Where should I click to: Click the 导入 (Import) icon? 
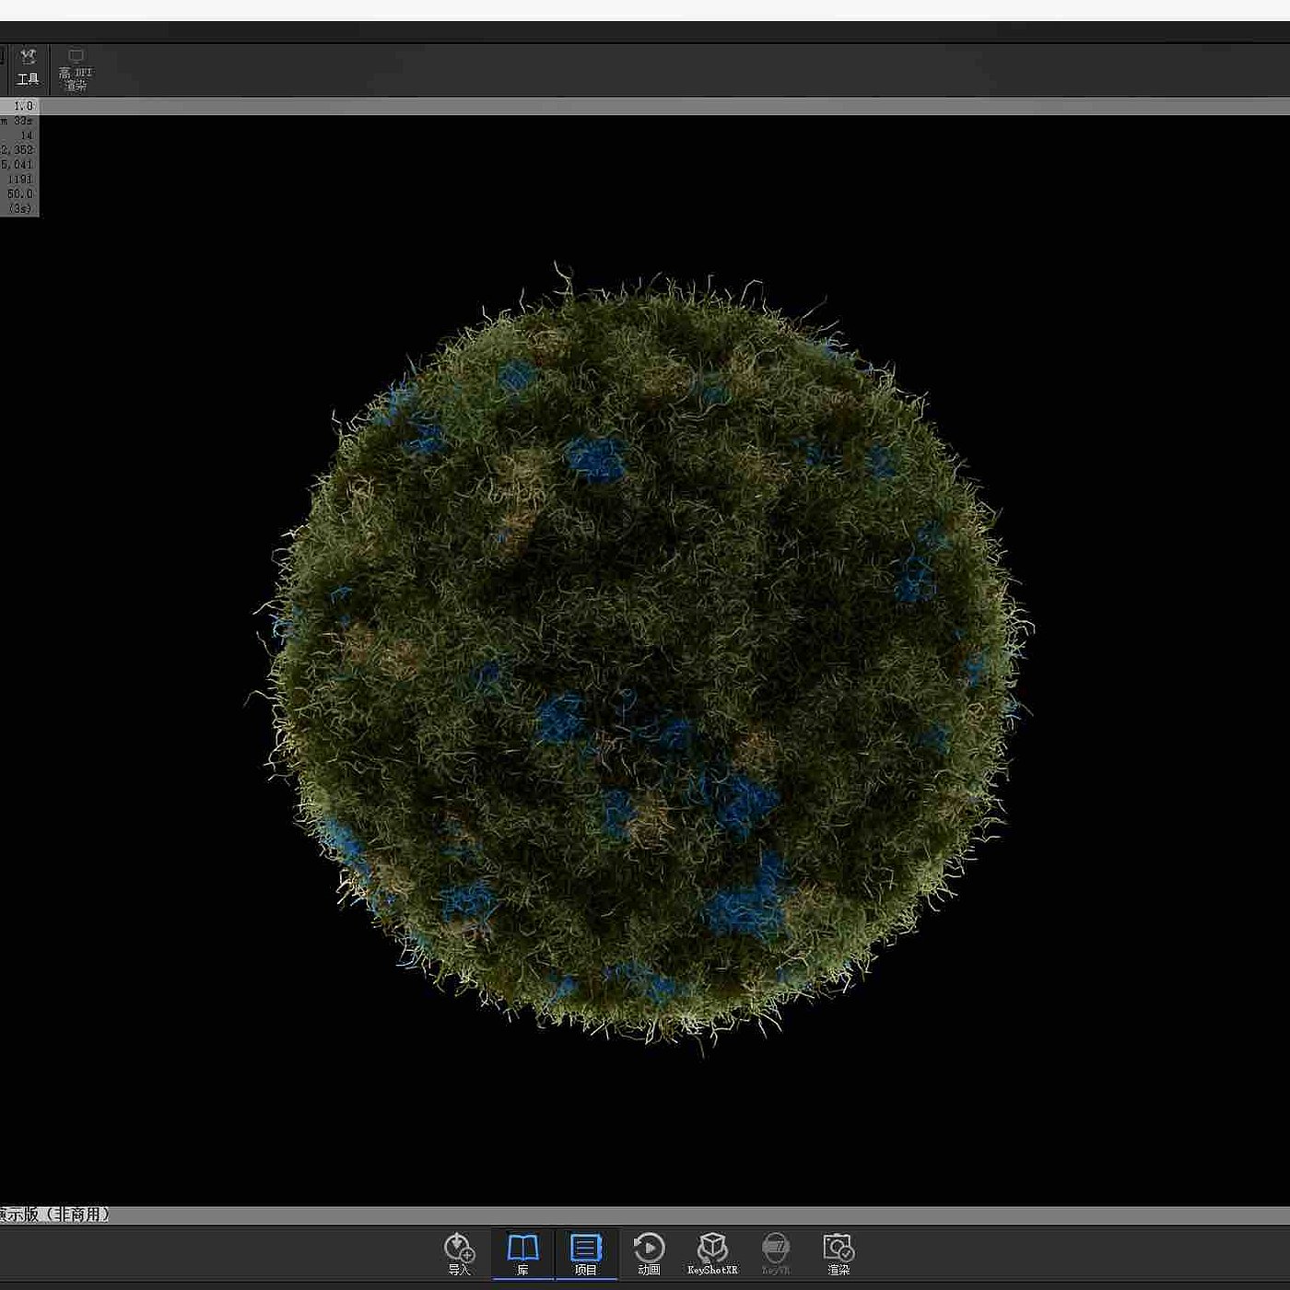tap(459, 1253)
